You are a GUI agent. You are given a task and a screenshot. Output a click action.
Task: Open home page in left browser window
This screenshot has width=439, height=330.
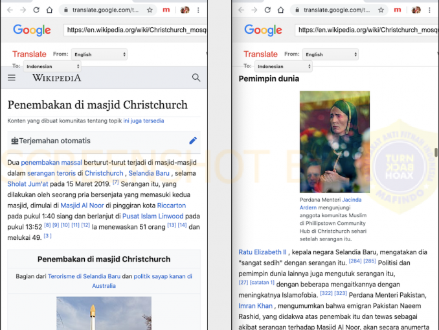pyautogui.click(x=50, y=10)
